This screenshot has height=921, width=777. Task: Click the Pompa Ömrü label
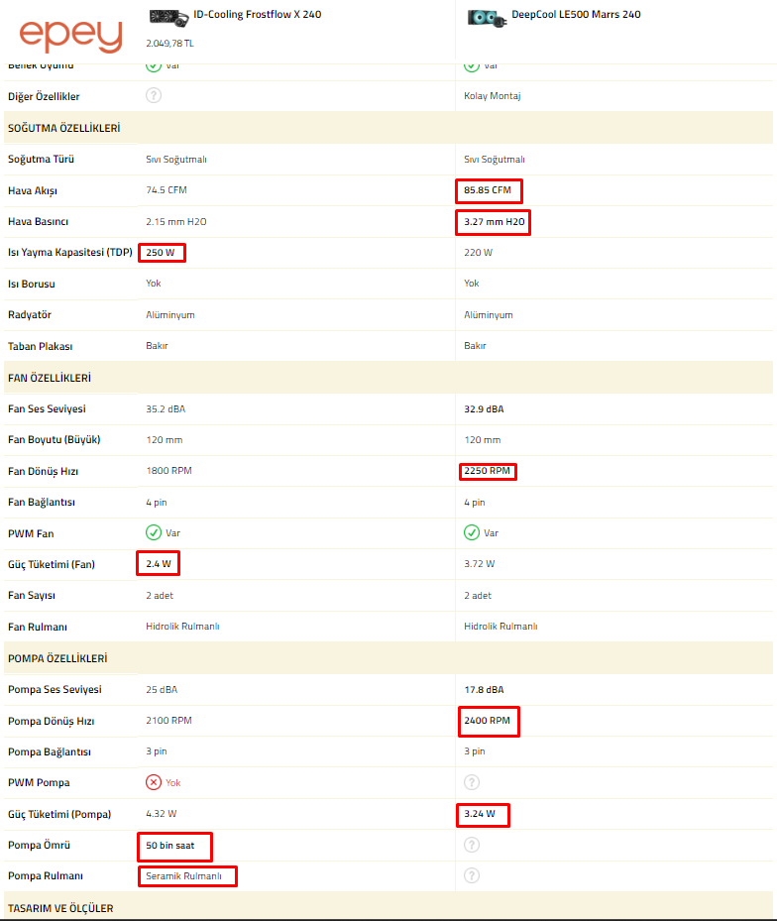click(x=39, y=846)
